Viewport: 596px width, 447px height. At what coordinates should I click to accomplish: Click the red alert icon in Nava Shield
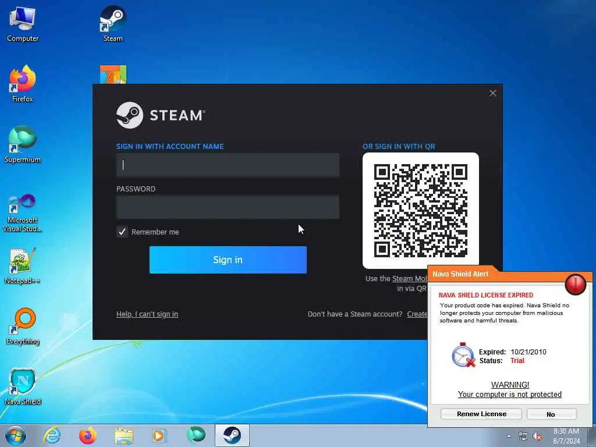click(576, 284)
